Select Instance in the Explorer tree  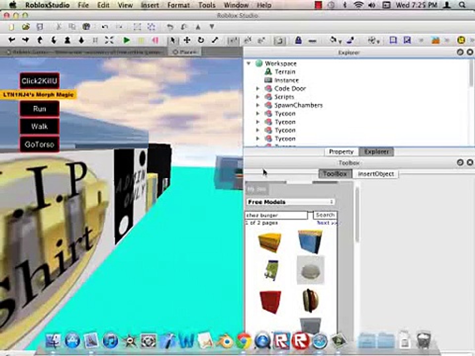click(286, 80)
